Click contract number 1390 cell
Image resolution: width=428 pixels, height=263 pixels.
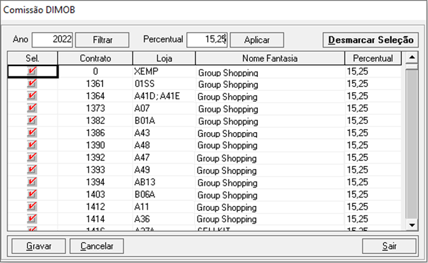[96, 145]
